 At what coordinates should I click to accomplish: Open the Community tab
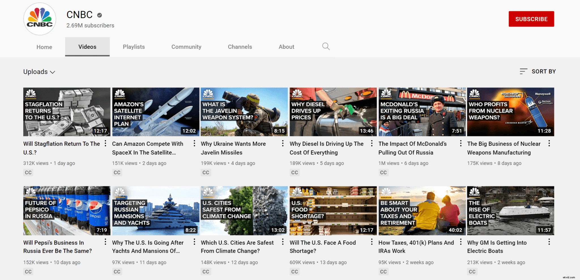coord(186,47)
